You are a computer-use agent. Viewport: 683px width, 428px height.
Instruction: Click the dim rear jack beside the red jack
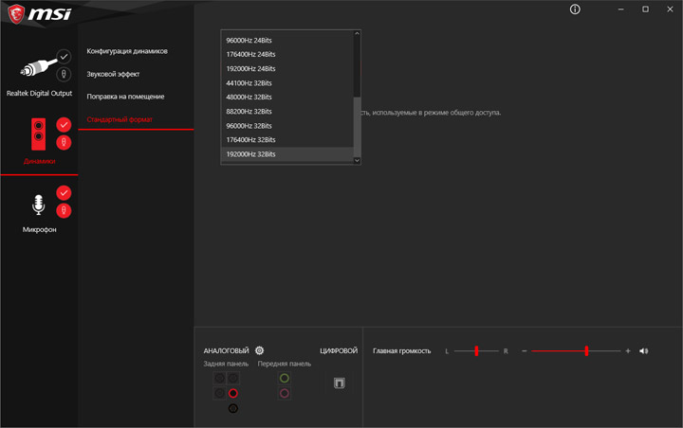coord(219,393)
